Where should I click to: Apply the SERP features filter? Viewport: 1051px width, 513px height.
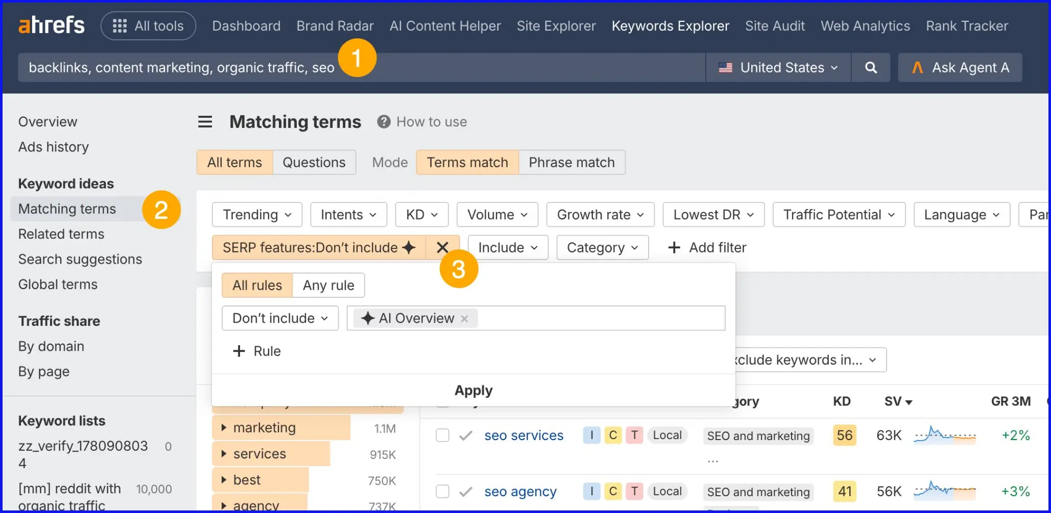(473, 390)
